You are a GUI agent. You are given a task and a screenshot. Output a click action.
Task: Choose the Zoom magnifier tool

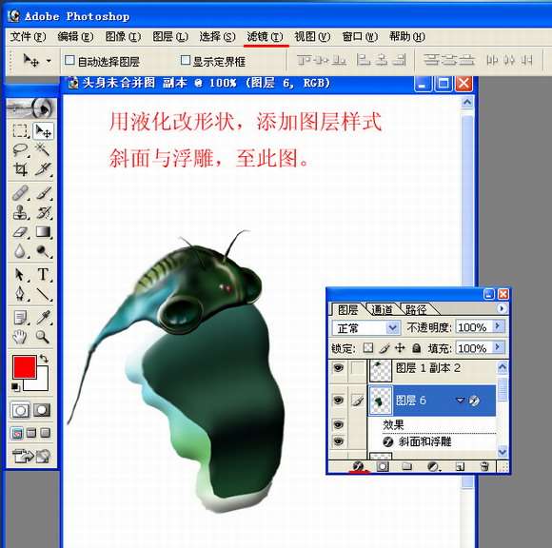tap(43, 337)
